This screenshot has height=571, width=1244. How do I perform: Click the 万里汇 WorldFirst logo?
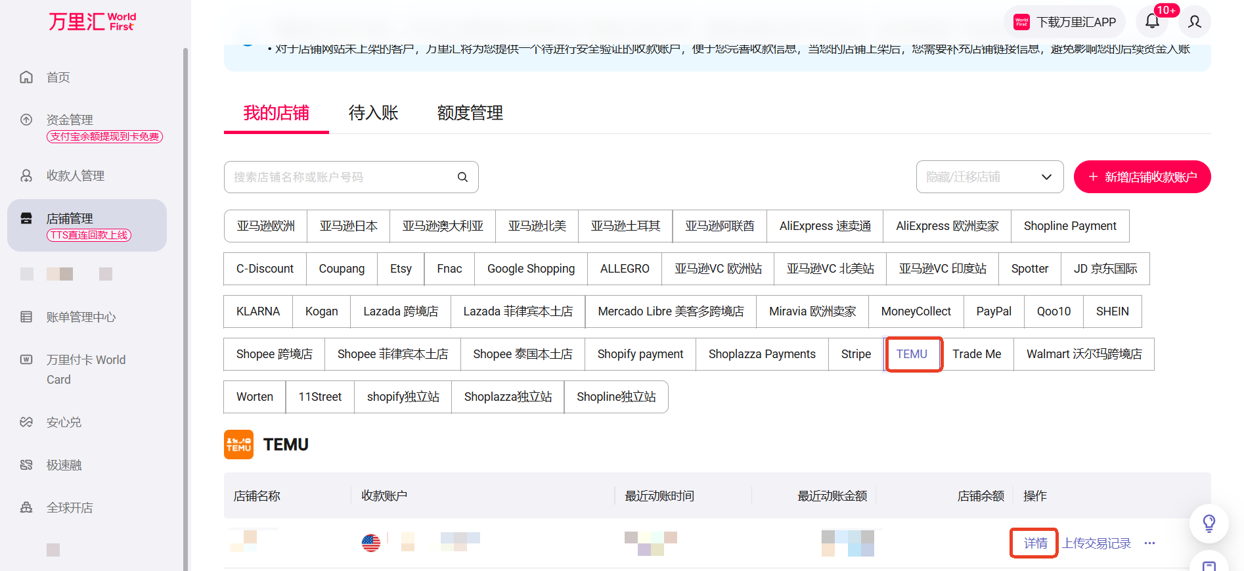(x=92, y=22)
